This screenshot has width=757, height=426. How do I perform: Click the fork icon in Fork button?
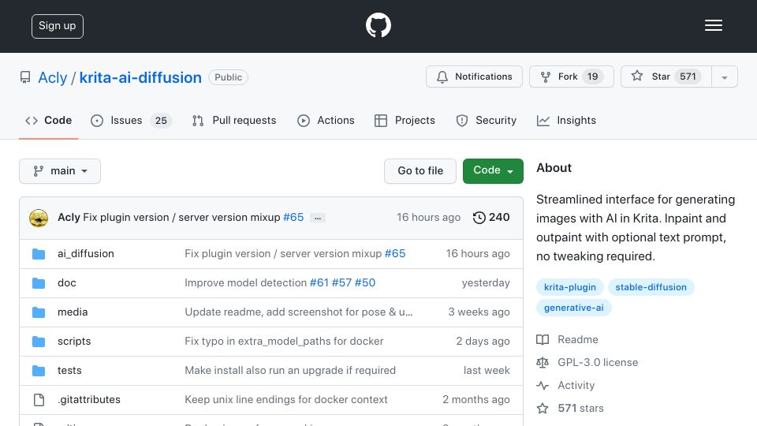(x=546, y=77)
